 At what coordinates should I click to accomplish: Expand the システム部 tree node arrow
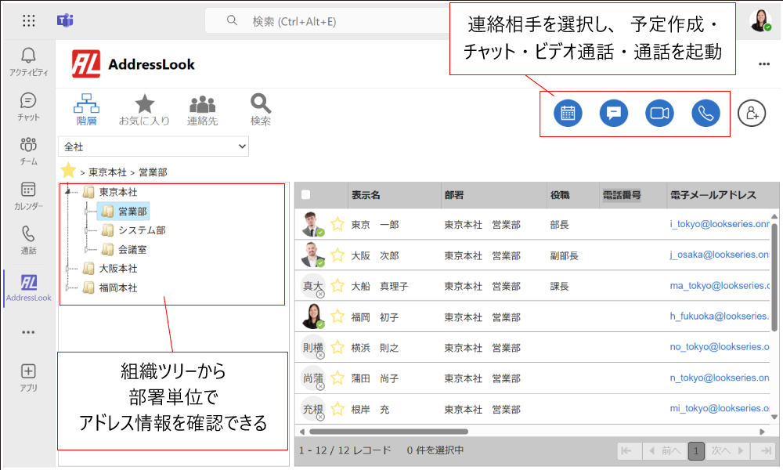coord(87,230)
